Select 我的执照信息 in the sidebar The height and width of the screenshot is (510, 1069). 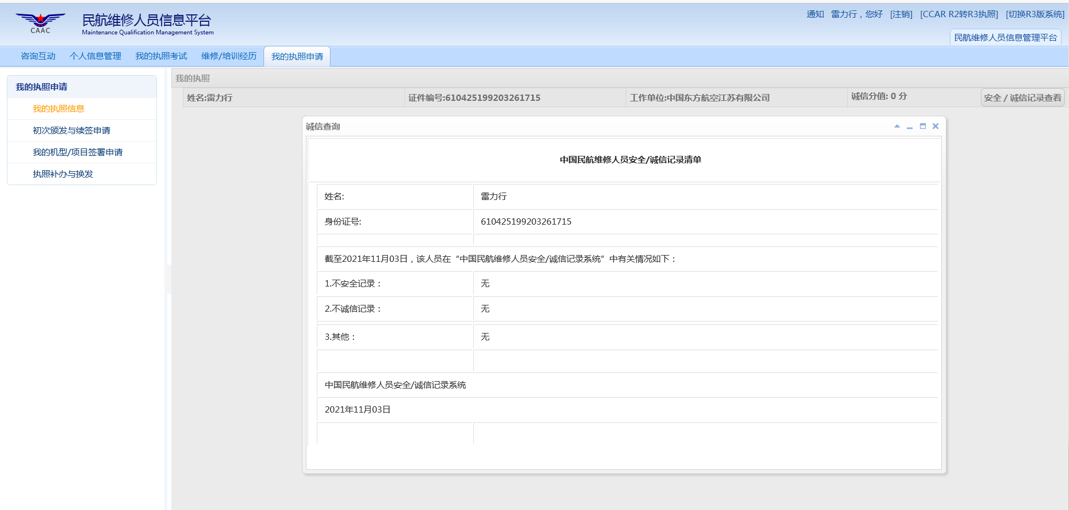point(58,109)
